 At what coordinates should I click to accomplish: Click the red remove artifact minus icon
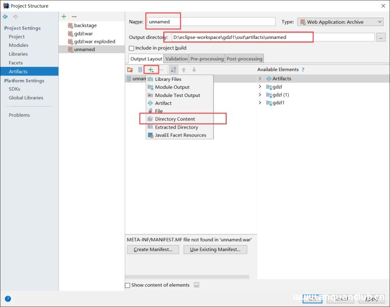pos(74,17)
